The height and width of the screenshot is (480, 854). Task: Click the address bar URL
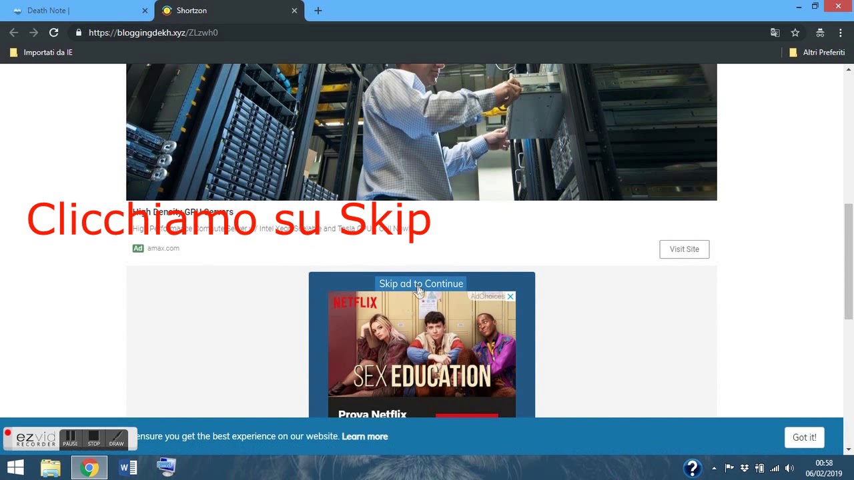coord(153,32)
